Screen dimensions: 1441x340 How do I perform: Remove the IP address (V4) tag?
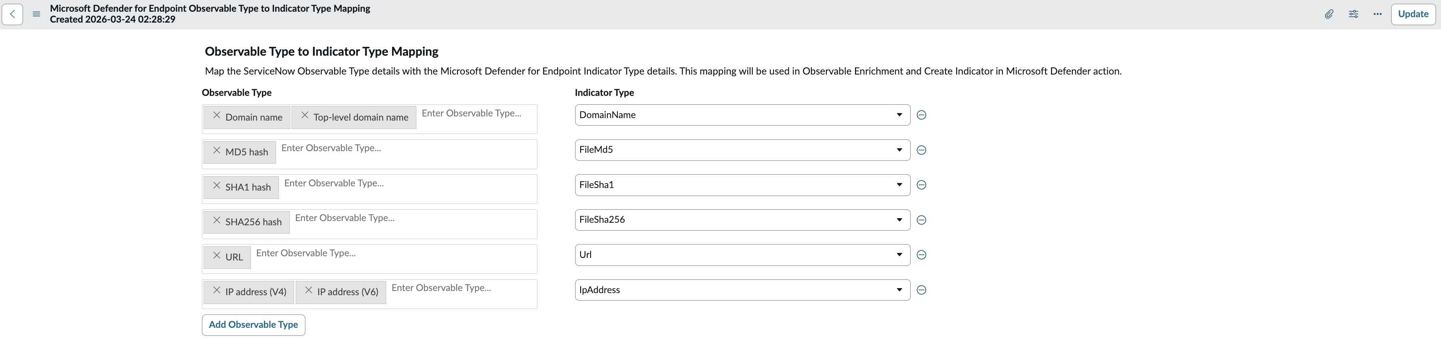[217, 290]
